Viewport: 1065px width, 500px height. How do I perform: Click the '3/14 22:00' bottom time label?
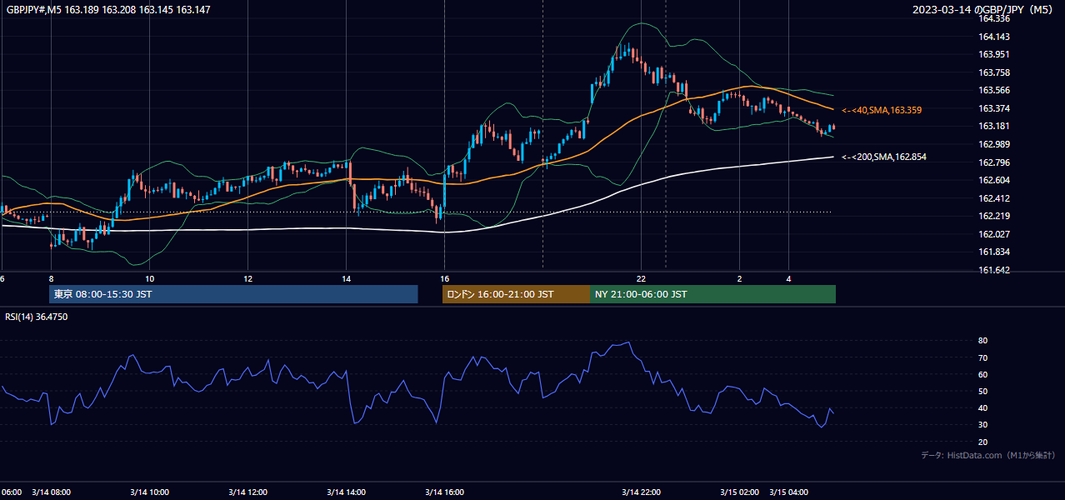[641, 492]
